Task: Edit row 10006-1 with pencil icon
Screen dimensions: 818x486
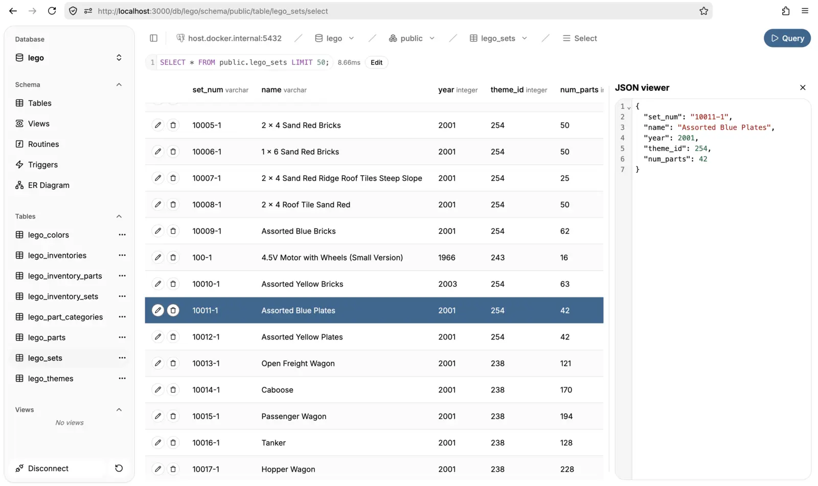Action: (158, 152)
